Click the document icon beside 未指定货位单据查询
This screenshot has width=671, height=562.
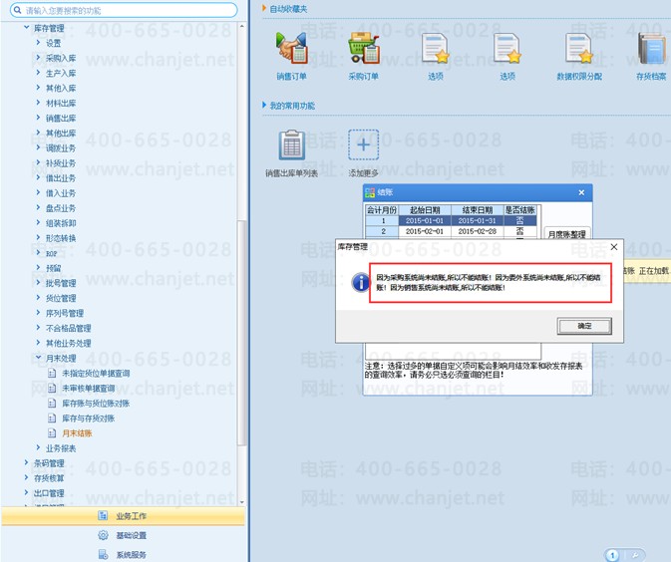(52, 374)
